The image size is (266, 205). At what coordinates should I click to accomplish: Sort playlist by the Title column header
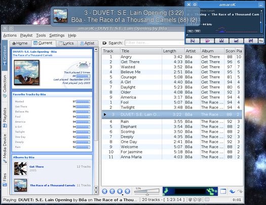141,51
